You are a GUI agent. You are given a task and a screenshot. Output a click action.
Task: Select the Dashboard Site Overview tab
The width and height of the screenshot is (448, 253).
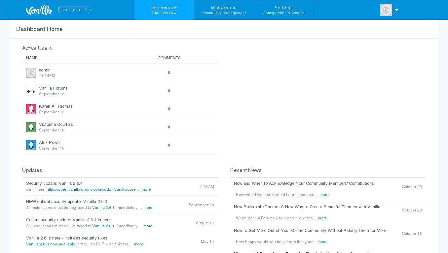coord(164,10)
